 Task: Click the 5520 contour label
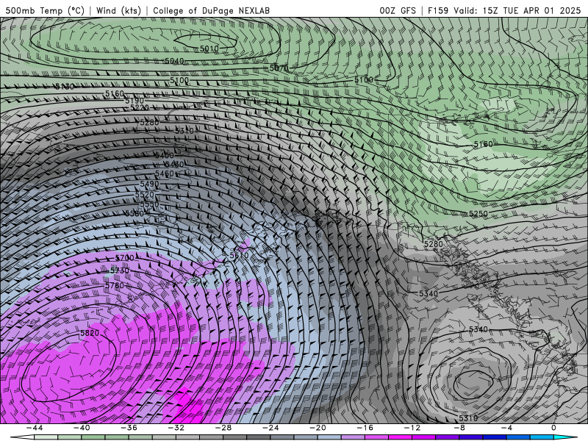[x=144, y=195]
